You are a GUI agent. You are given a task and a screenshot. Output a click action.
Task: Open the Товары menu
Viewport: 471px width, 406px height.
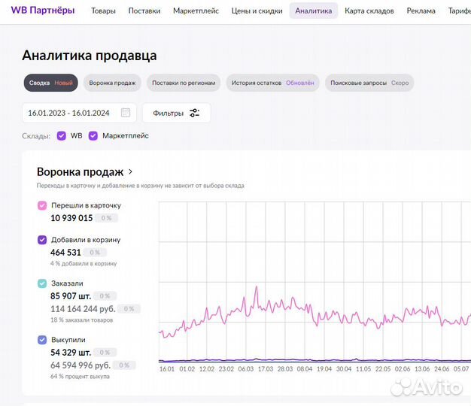click(104, 11)
